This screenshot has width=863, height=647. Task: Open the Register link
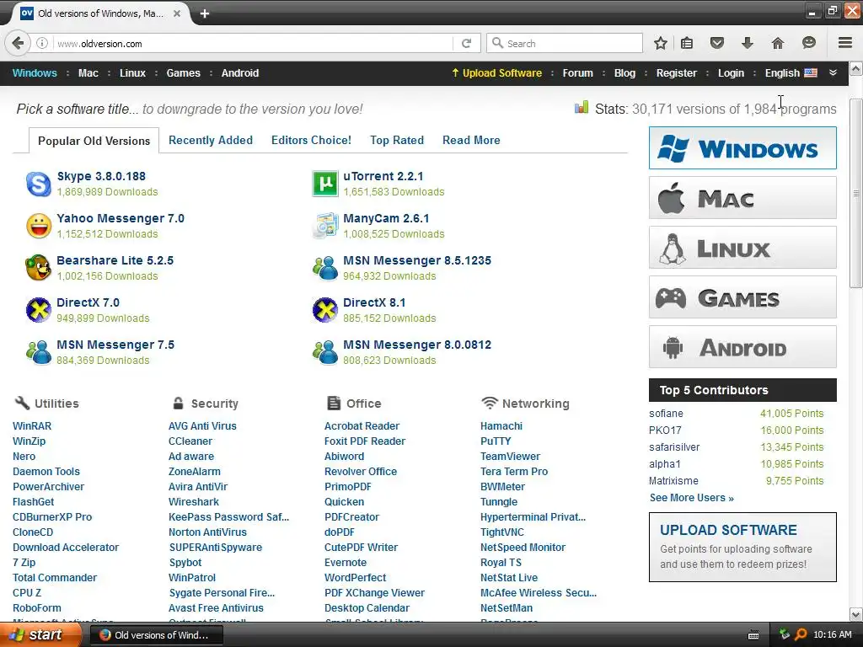[677, 73]
